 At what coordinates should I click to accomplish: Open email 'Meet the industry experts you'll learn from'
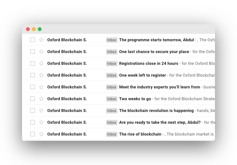click(x=159, y=87)
